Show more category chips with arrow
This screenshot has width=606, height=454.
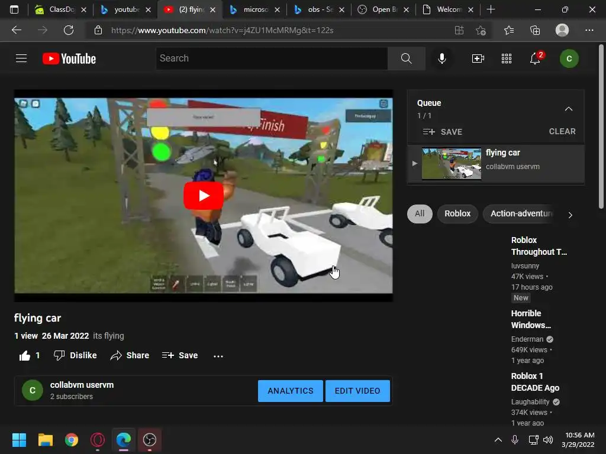click(570, 215)
